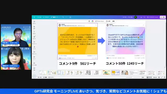
Task: Start プレゼンテーション mode
Action: click(x=153, y=17)
